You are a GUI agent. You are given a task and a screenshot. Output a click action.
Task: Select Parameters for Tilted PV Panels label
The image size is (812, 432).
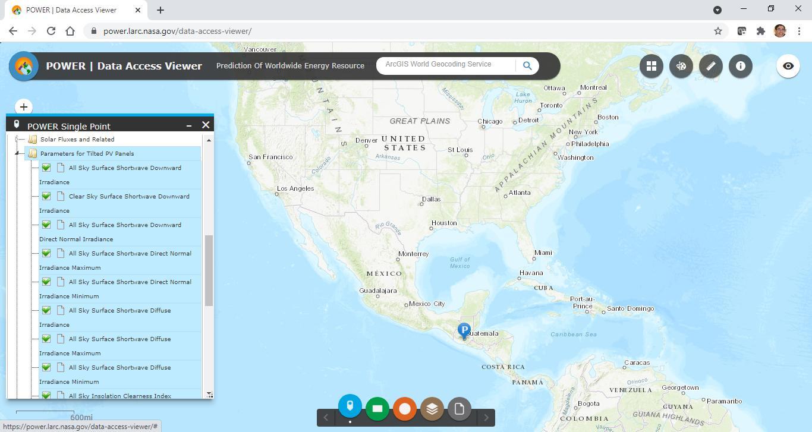coord(87,154)
